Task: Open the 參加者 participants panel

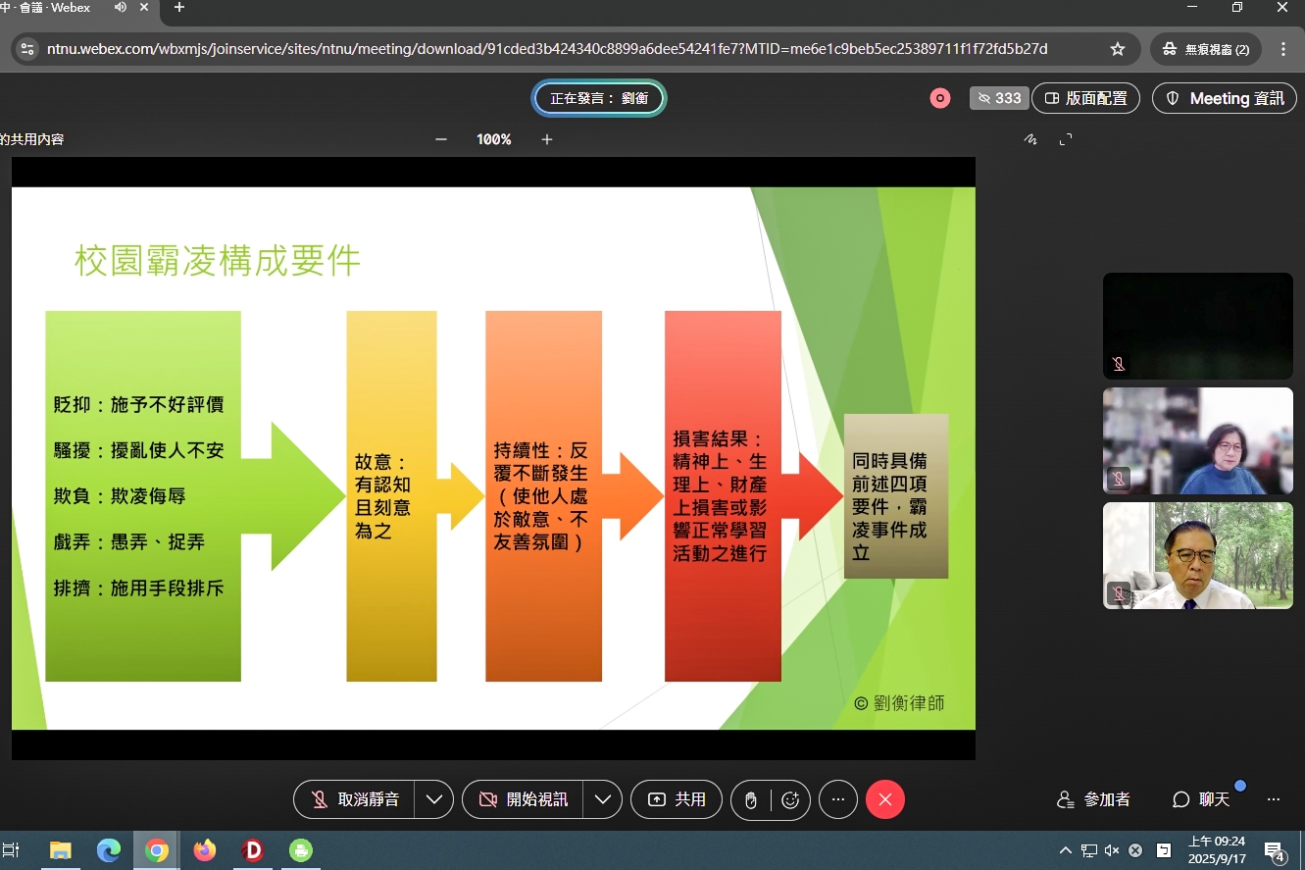Action: pos(1093,799)
